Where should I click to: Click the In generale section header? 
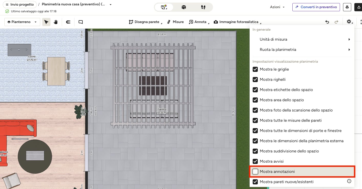[x=261, y=30]
